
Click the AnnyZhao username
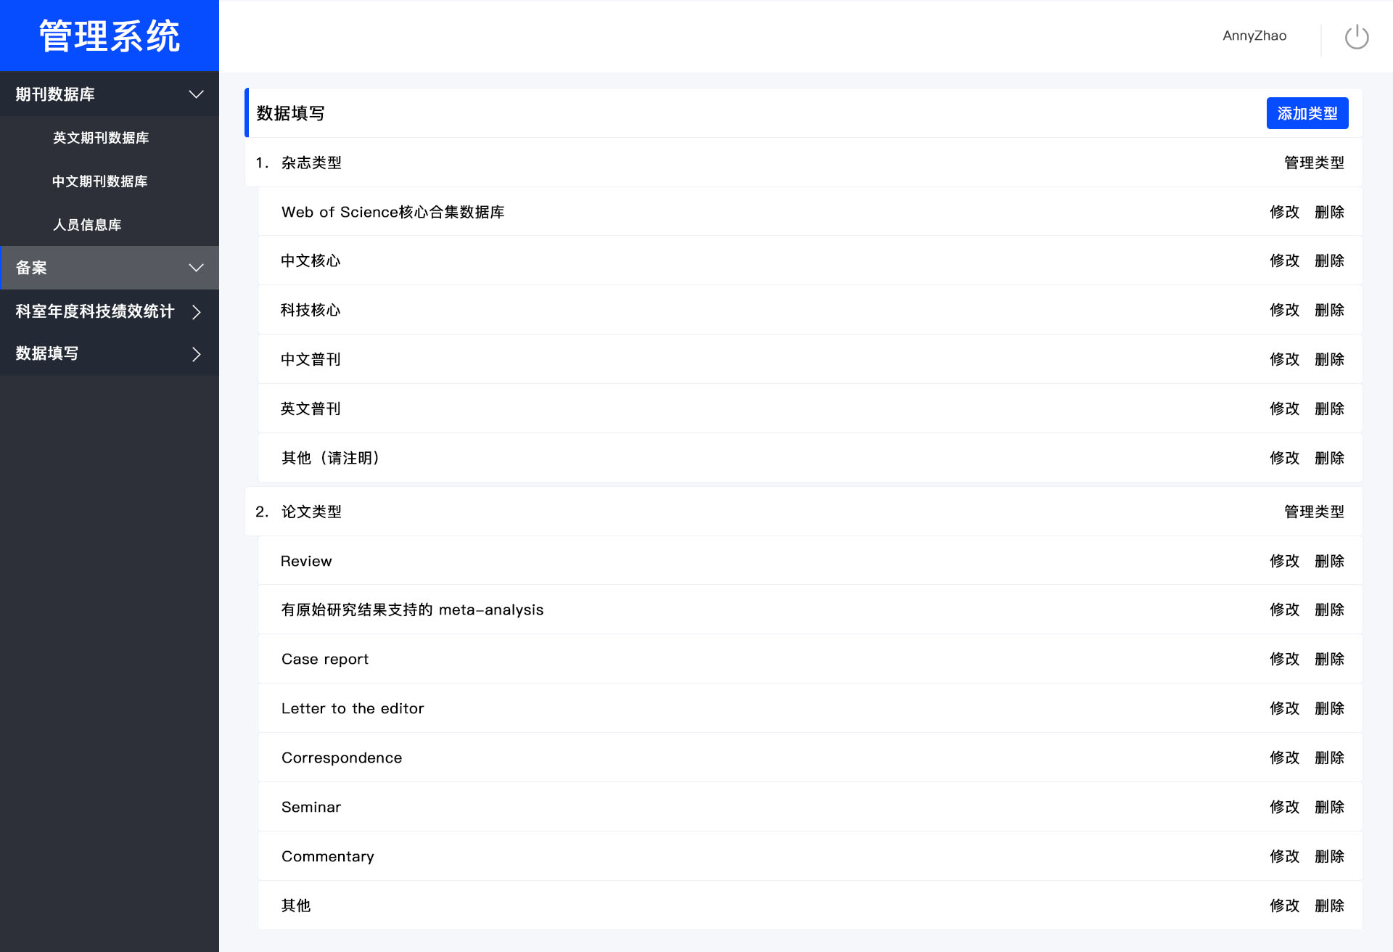coord(1254,36)
